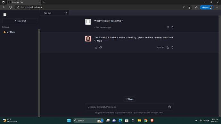The height and width of the screenshot is (124, 221).
Task: Click the Share button
Action: click(x=129, y=99)
